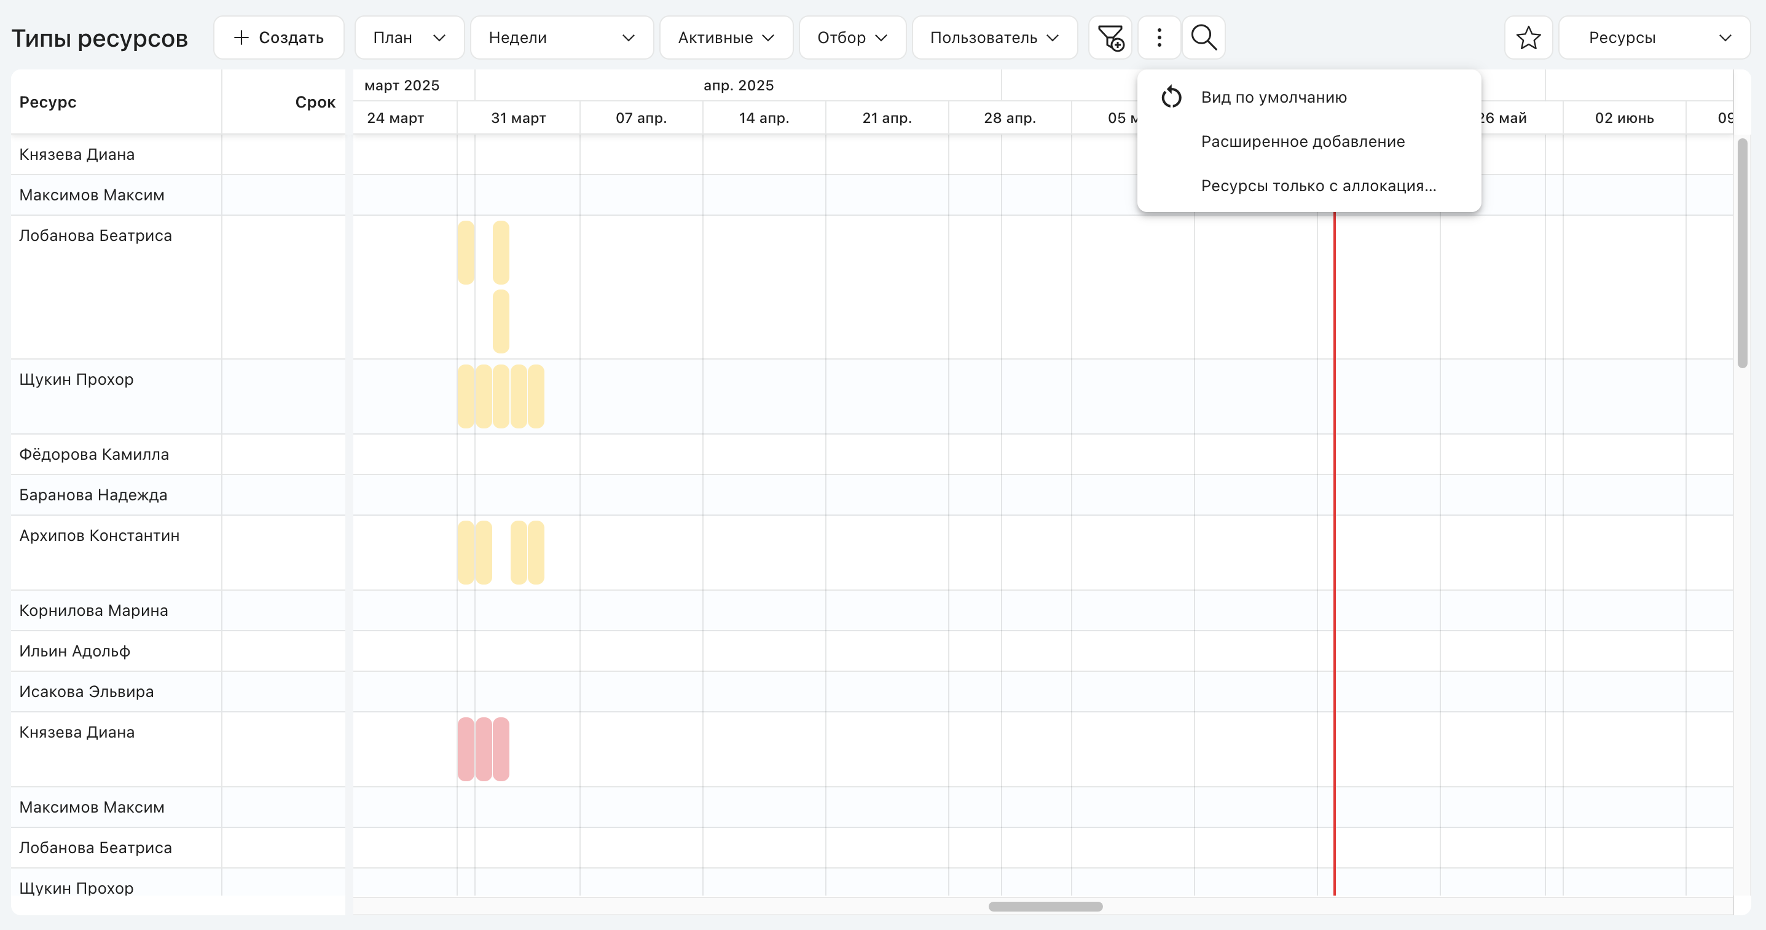
Task: Select the Исакова Эльвира row
Action: (x=178, y=692)
